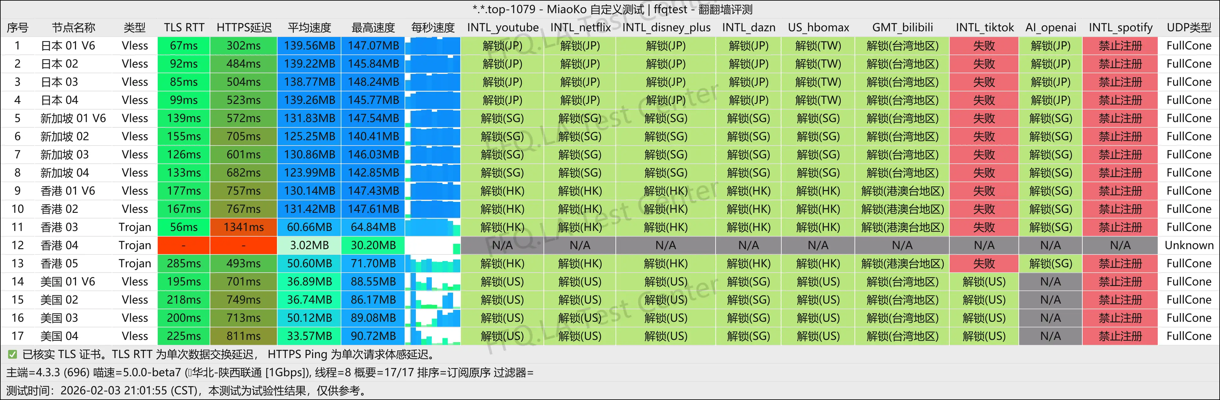This screenshot has width=1220, height=400.
Task: Click the GMT_bilibili column header
Action: tap(903, 28)
